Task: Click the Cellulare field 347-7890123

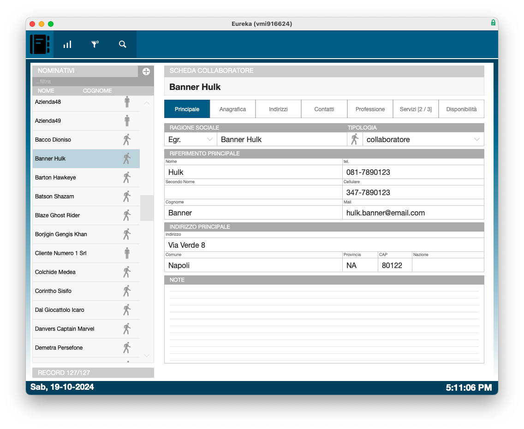Action: [x=413, y=192]
